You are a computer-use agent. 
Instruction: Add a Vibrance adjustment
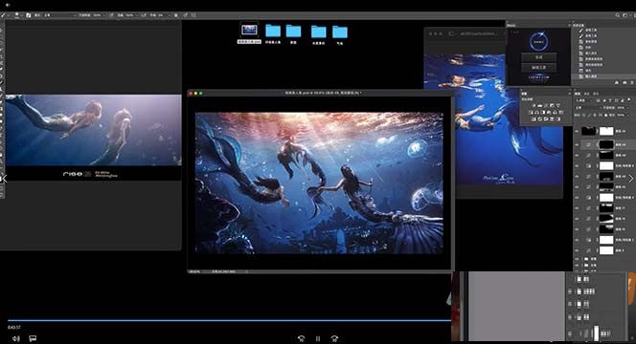[558, 105]
